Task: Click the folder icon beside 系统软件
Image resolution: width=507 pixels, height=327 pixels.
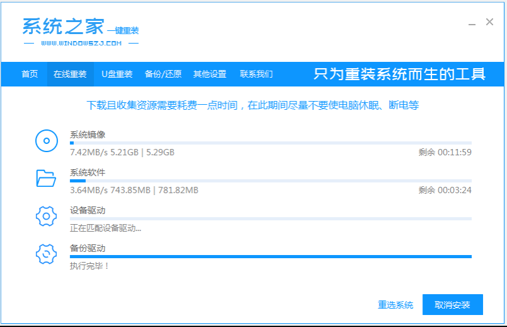Action: pyautogui.click(x=46, y=179)
